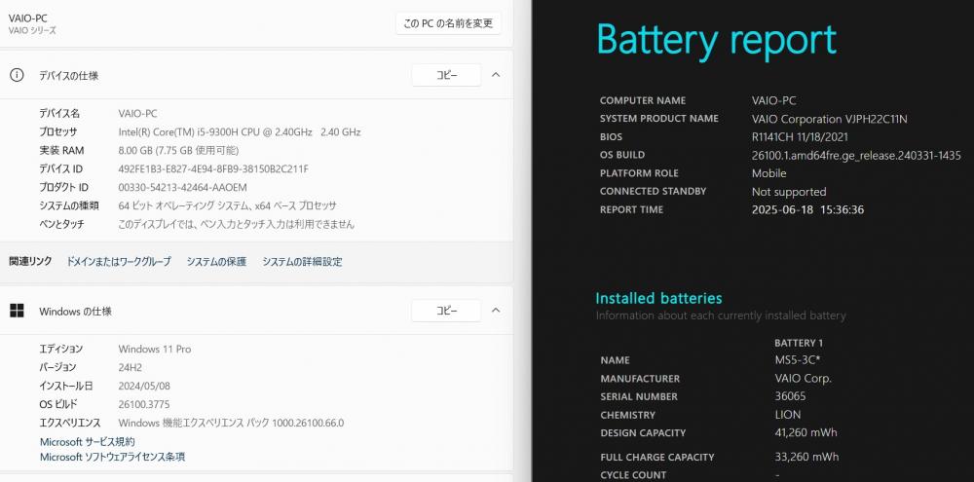Copy the device specifications

coord(446,75)
